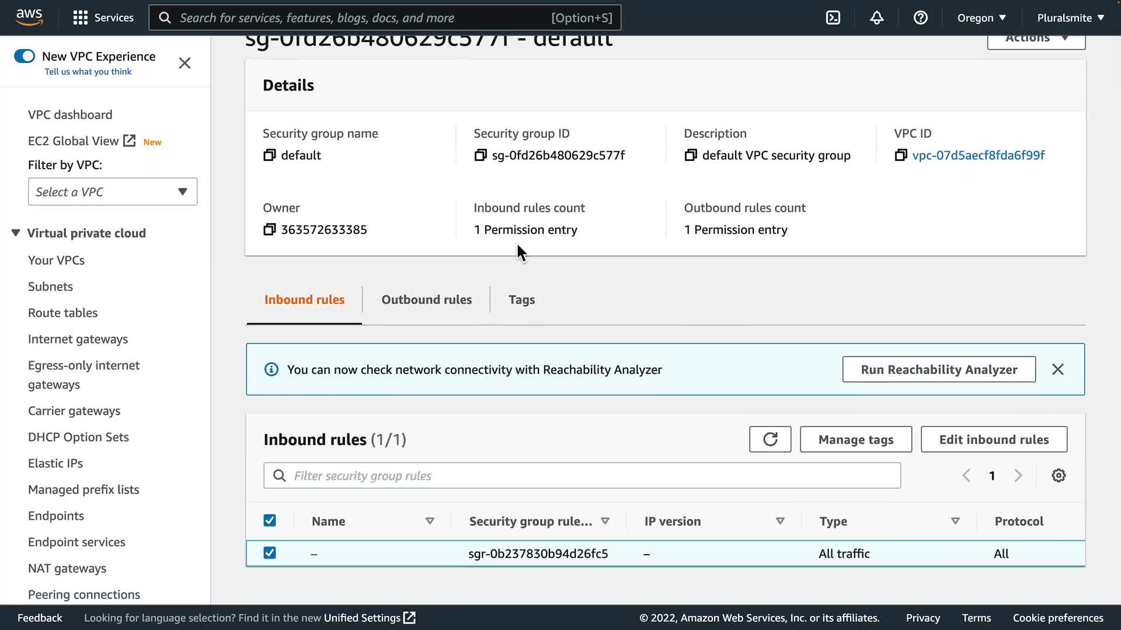1121x630 pixels.
Task: Copy the owner account number
Action: (269, 230)
